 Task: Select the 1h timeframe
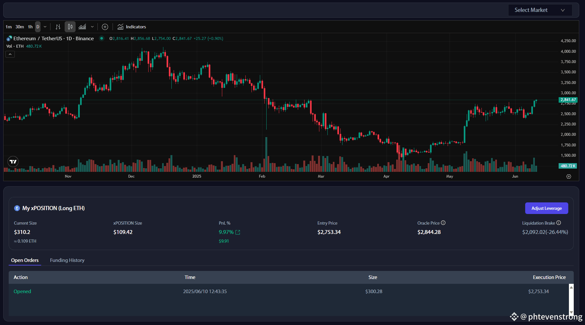pos(30,27)
